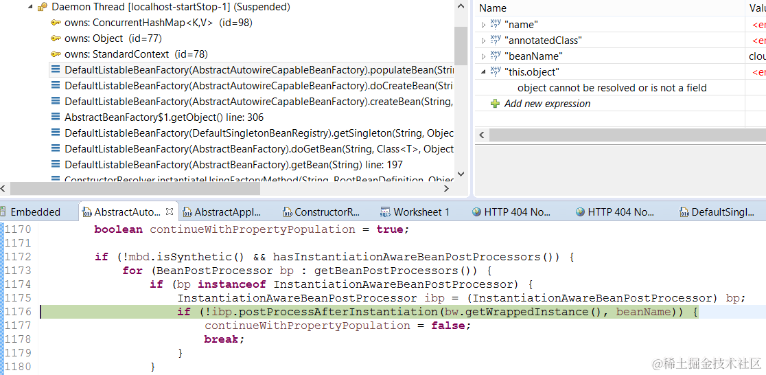Click the break; statement on line 1178
Image resolution: width=766 pixels, height=375 pixels.
click(x=224, y=339)
